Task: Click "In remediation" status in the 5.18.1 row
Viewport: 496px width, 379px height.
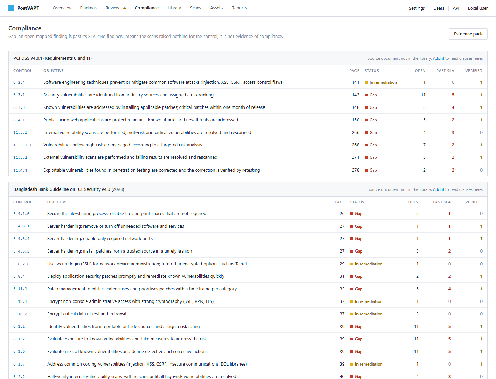Action: pos(366,301)
